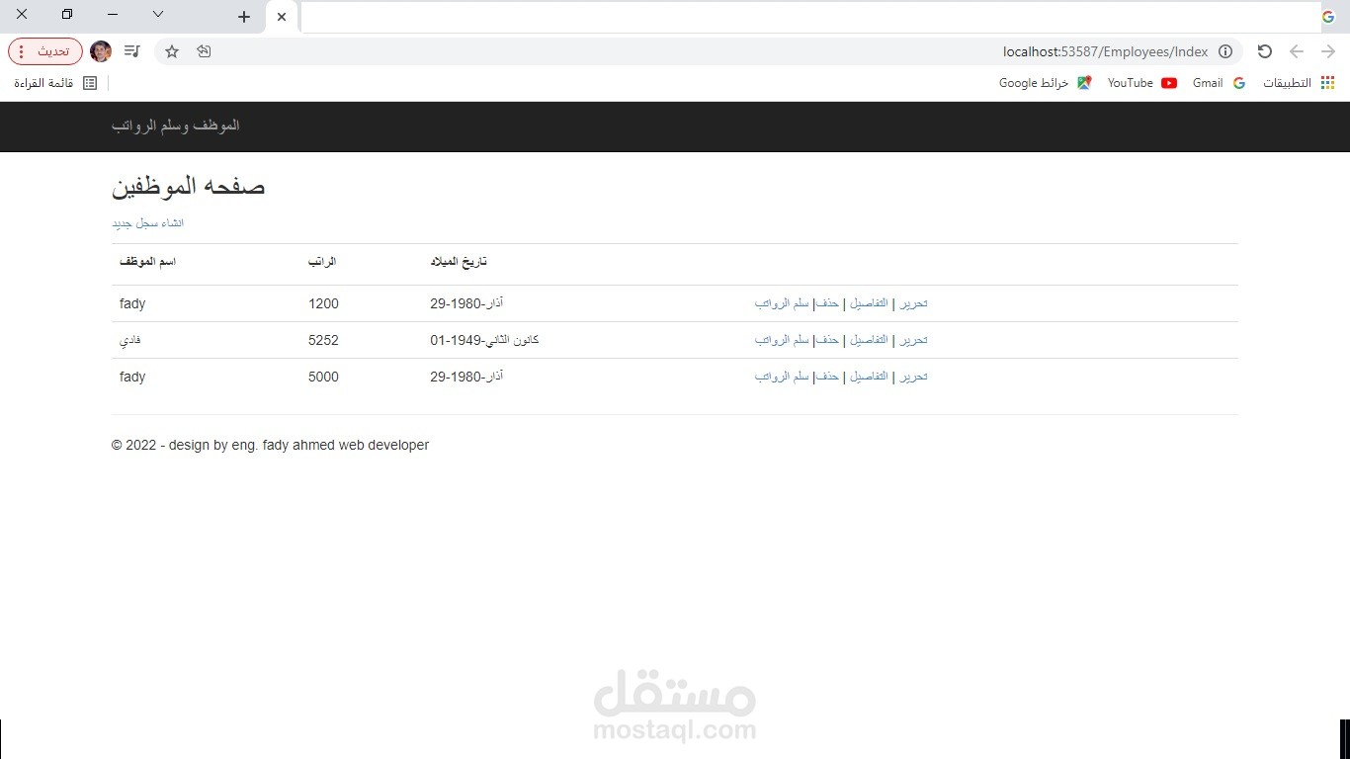The image size is (1350, 759).
Task: Click the forward navigation arrow
Action: coord(1328,51)
